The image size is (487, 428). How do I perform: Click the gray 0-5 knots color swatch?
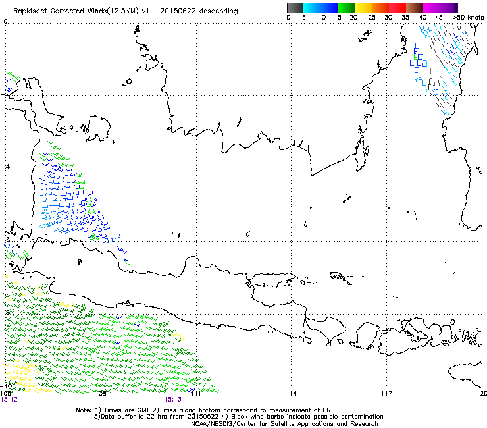point(295,8)
